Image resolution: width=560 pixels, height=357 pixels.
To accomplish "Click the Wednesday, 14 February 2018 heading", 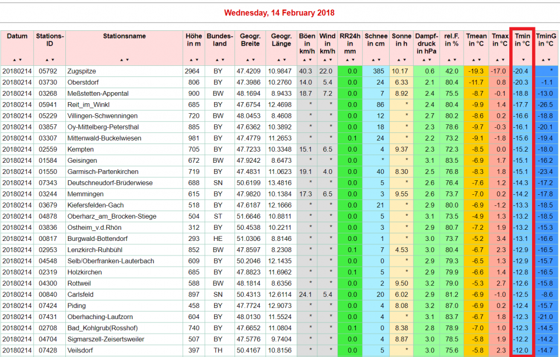I will click(x=279, y=13).
